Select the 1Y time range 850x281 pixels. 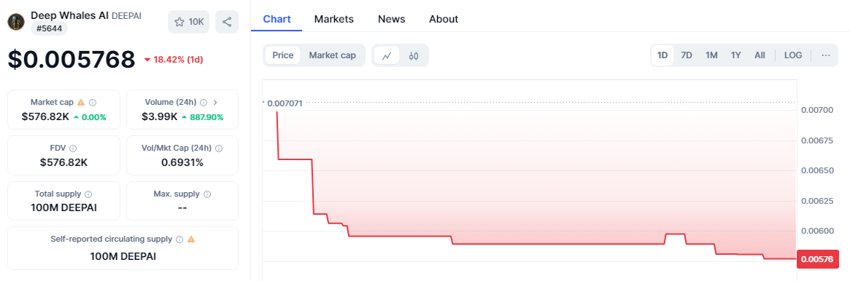click(735, 55)
